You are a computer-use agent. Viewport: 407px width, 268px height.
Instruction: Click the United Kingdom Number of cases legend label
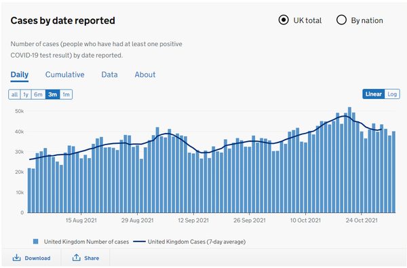86,242
